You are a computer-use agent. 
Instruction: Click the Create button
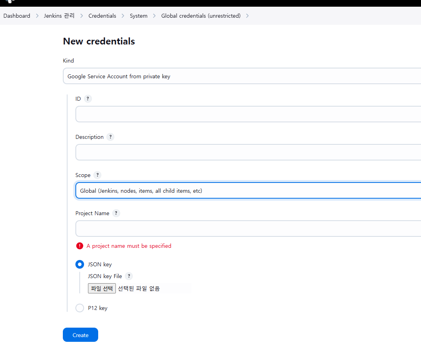click(81, 335)
